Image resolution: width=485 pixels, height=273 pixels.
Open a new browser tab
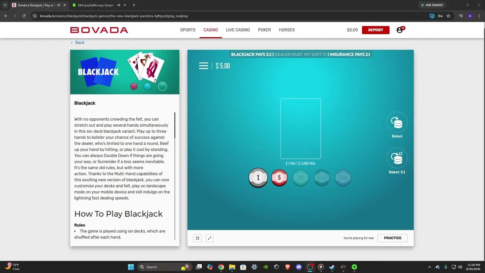coord(134,5)
